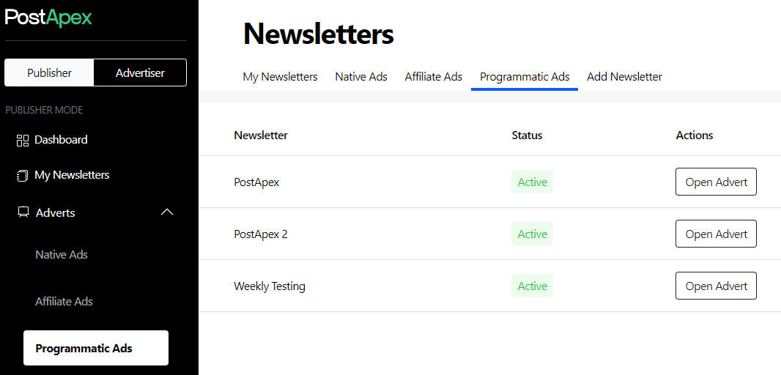Click the PostApex logo
781x375 pixels.
click(48, 18)
